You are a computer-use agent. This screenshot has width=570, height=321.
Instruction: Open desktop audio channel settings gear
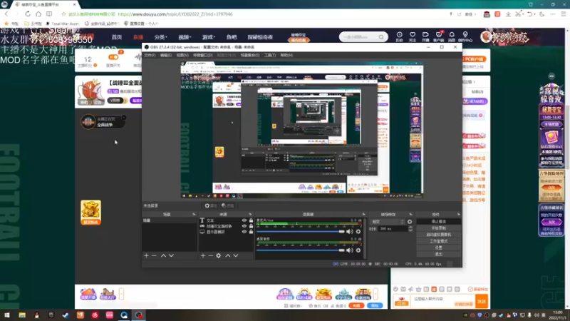coord(358,250)
